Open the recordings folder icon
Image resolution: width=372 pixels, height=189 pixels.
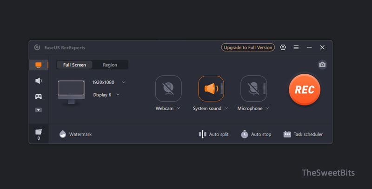click(x=39, y=132)
